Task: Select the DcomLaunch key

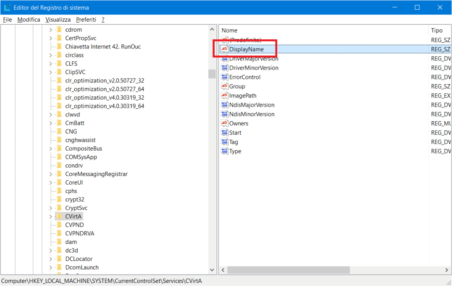Action: pos(82,267)
